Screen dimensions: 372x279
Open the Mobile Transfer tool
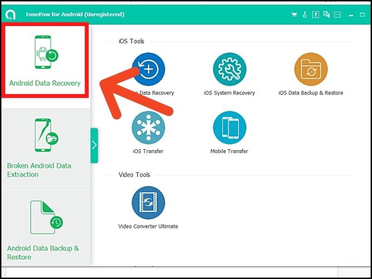tap(229, 127)
